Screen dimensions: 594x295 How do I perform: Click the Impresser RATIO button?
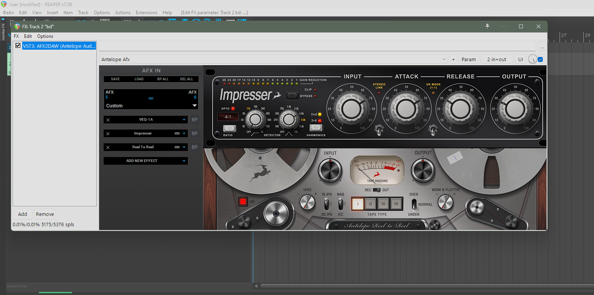click(229, 128)
